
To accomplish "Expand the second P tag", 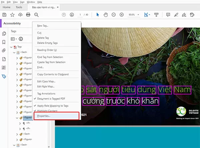I will pyautogui.click(x=20, y=129).
